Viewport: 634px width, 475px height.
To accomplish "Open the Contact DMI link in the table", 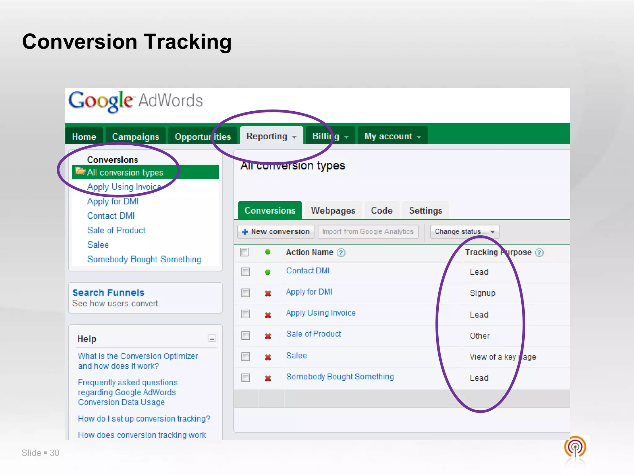I will coord(308,271).
